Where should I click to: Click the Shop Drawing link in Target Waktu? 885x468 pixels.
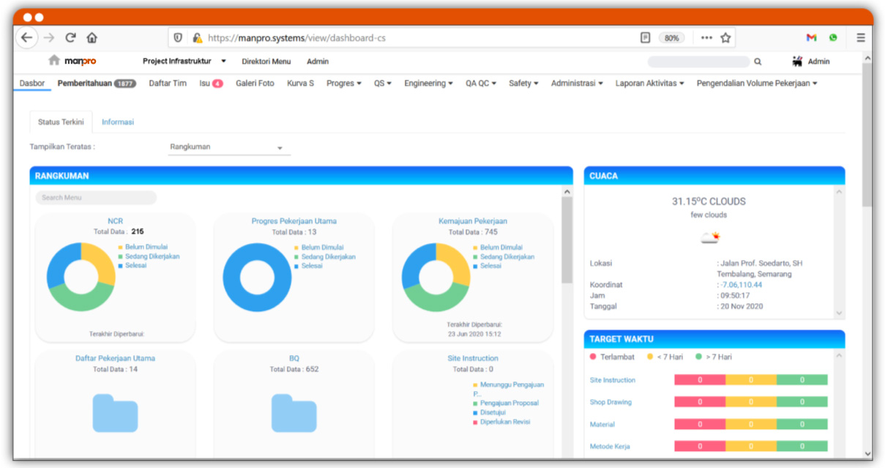click(610, 402)
